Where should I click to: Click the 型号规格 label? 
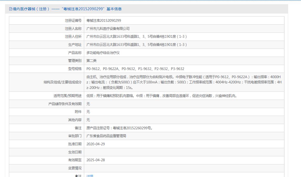(75, 69)
